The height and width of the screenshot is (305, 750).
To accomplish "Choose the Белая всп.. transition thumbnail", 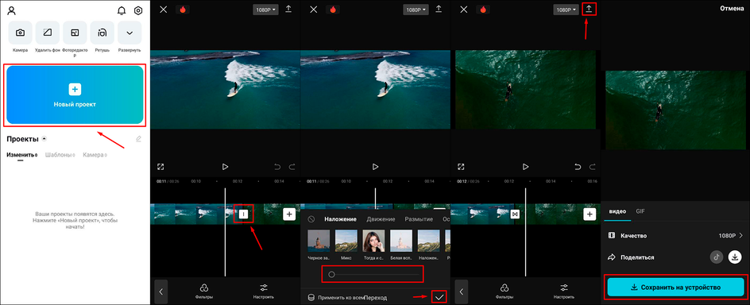I will point(401,241).
